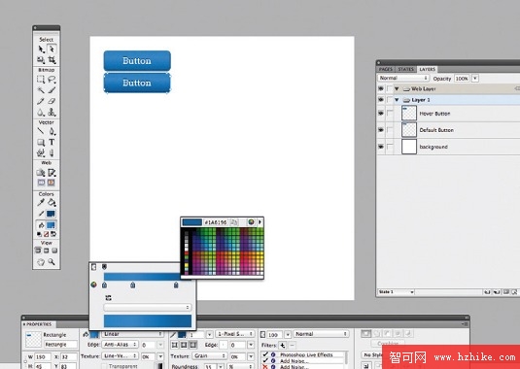Hide the Hover Button layer
520x369 pixels.
point(381,114)
